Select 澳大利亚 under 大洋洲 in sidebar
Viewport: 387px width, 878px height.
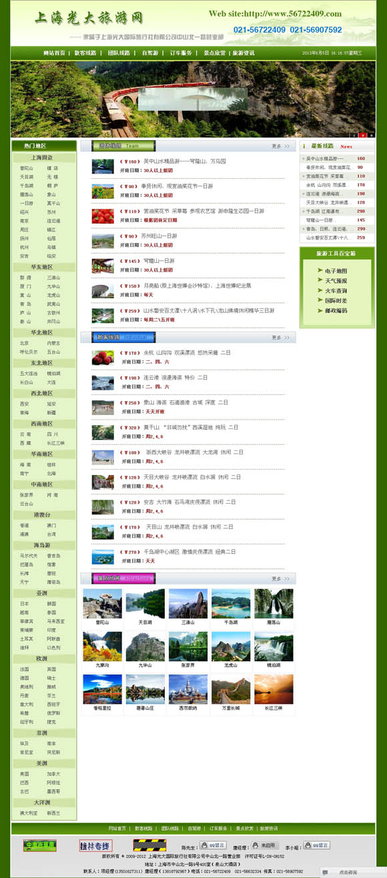tap(28, 813)
